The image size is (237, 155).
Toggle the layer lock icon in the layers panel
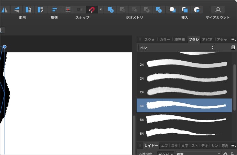pyautogui.click(x=233, y=154)
